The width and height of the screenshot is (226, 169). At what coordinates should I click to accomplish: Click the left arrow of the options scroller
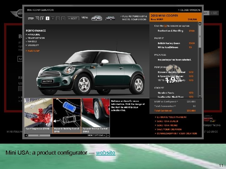click(x=26, y=136)
